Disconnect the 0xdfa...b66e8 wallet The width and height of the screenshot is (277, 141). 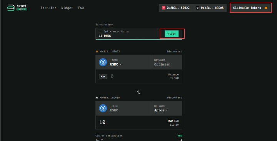pos(174,97)
